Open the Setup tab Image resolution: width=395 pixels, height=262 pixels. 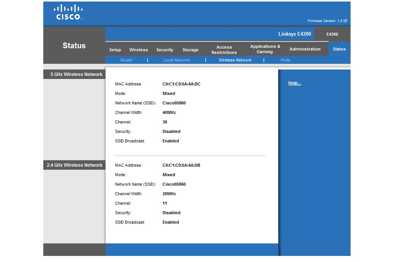[115, 50]
